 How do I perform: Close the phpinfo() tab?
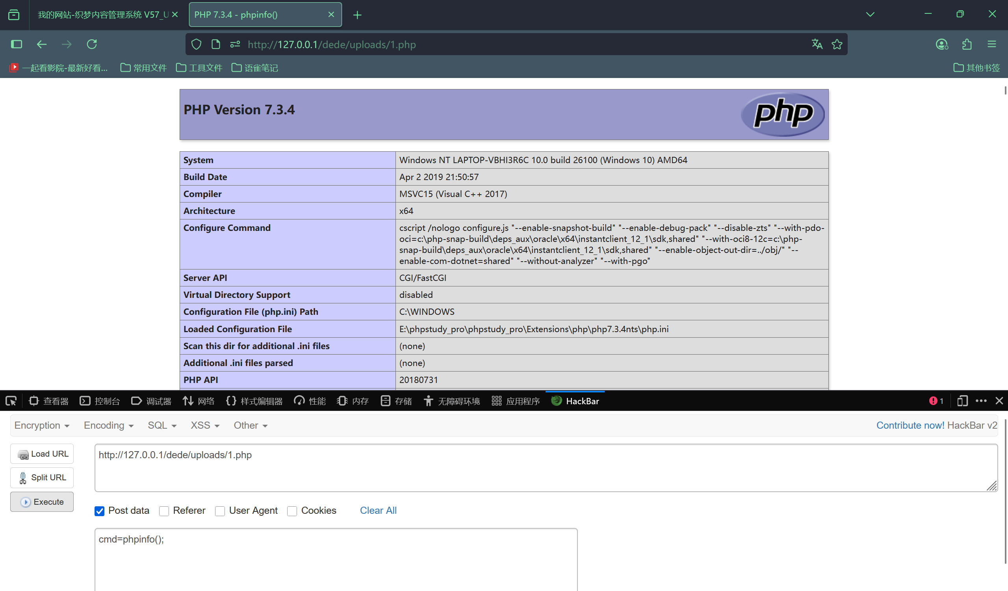pos(331,15)
